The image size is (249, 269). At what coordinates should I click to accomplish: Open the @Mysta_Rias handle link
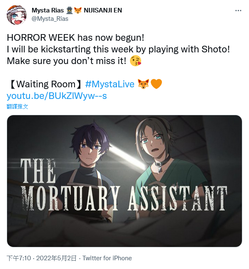pos(50,19)
